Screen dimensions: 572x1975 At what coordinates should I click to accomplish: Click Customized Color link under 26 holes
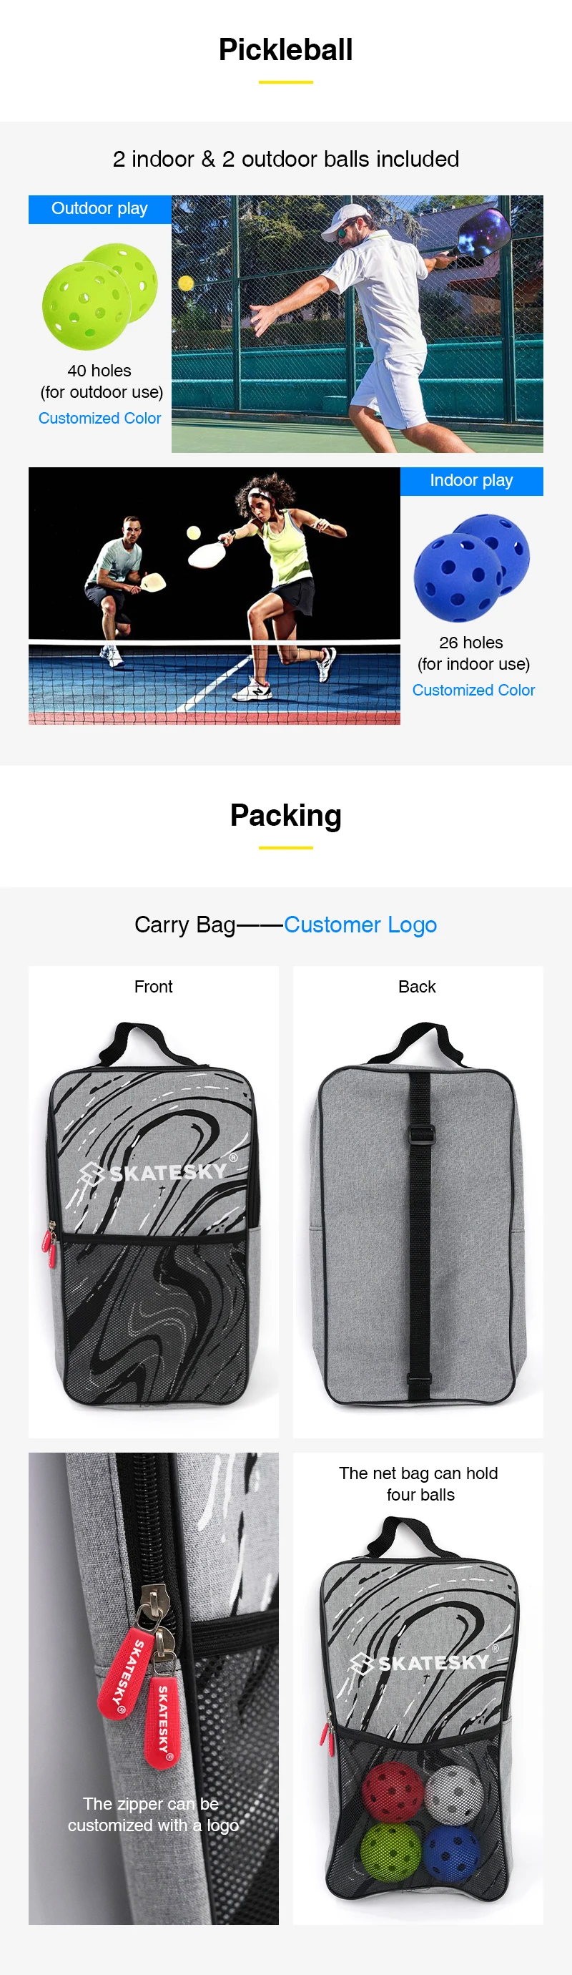[x=473, y=690]
